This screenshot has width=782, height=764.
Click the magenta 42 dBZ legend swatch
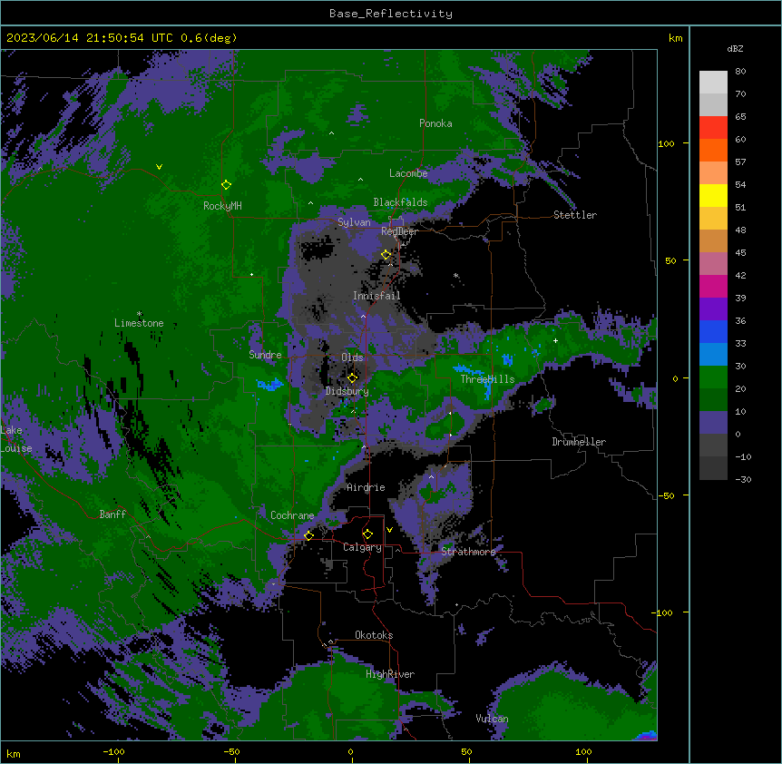713,286
